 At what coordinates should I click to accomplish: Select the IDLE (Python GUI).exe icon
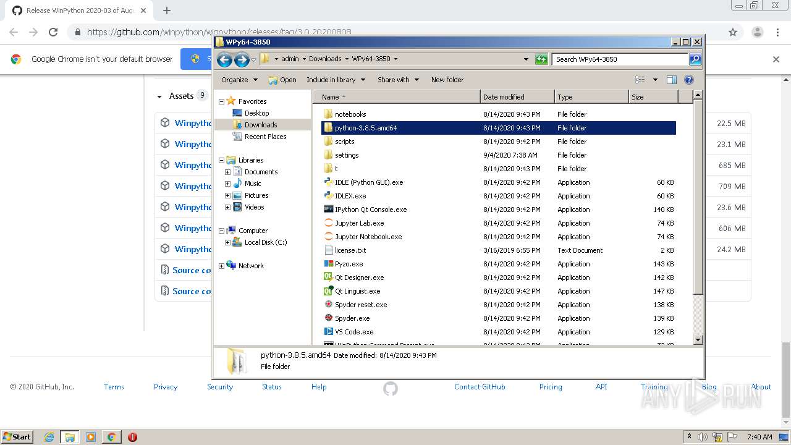[x=329, y=182]
